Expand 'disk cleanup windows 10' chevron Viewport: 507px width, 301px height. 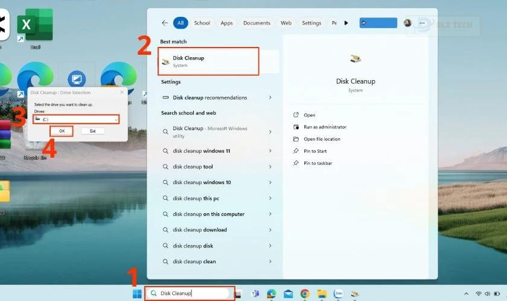[x=270, y=182]
